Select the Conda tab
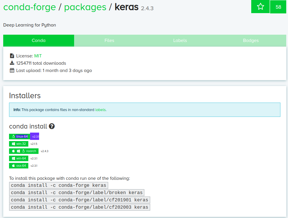 point(39,41)
